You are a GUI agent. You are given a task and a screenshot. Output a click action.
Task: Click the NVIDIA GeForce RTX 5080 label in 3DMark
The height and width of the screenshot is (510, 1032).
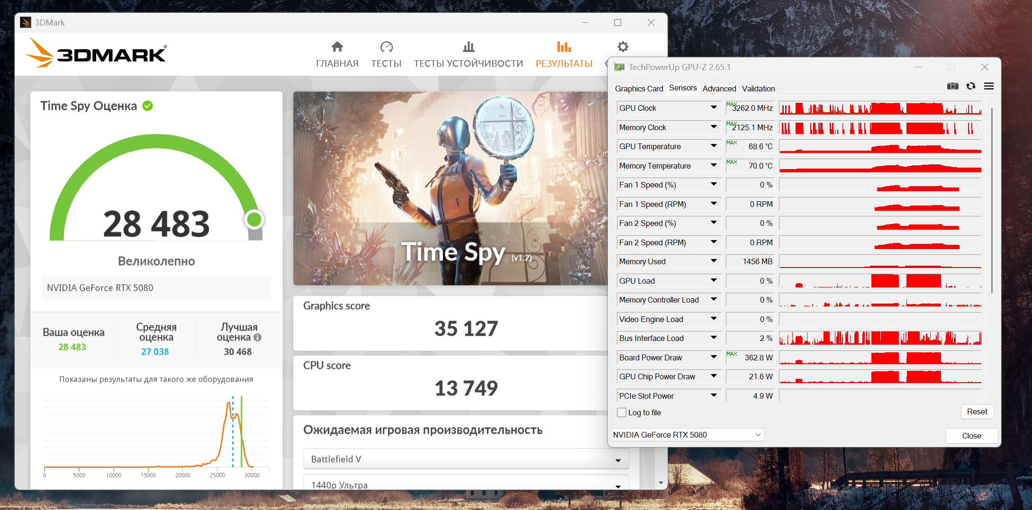[100, 288]
